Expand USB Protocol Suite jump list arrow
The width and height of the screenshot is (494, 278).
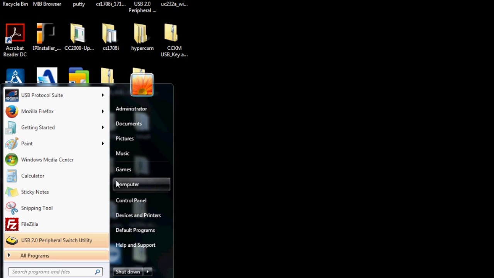pyautogui.click(x=103, y=95)
